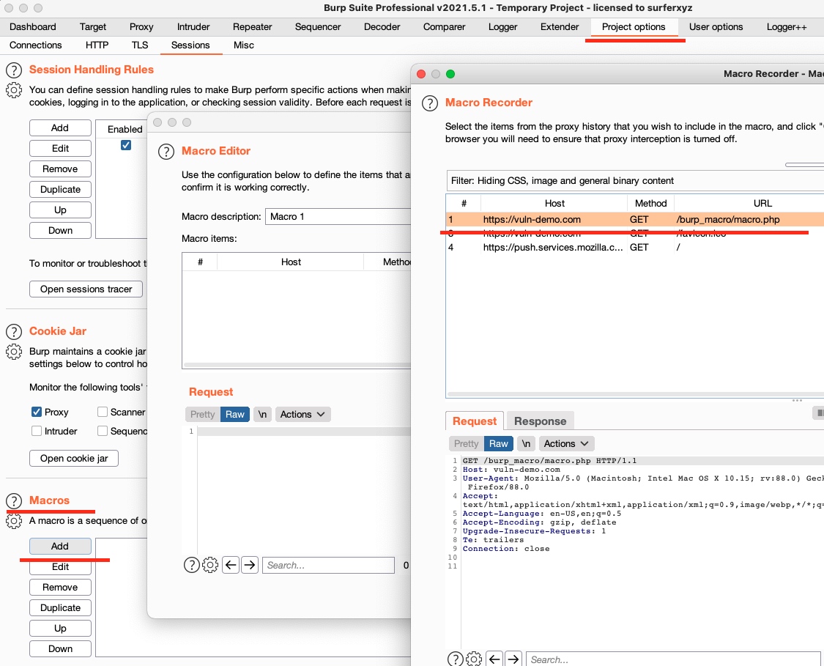The width and height of the screenshot is (824, 666).
Task: Open sessions tracer
Action: (86, 289)
